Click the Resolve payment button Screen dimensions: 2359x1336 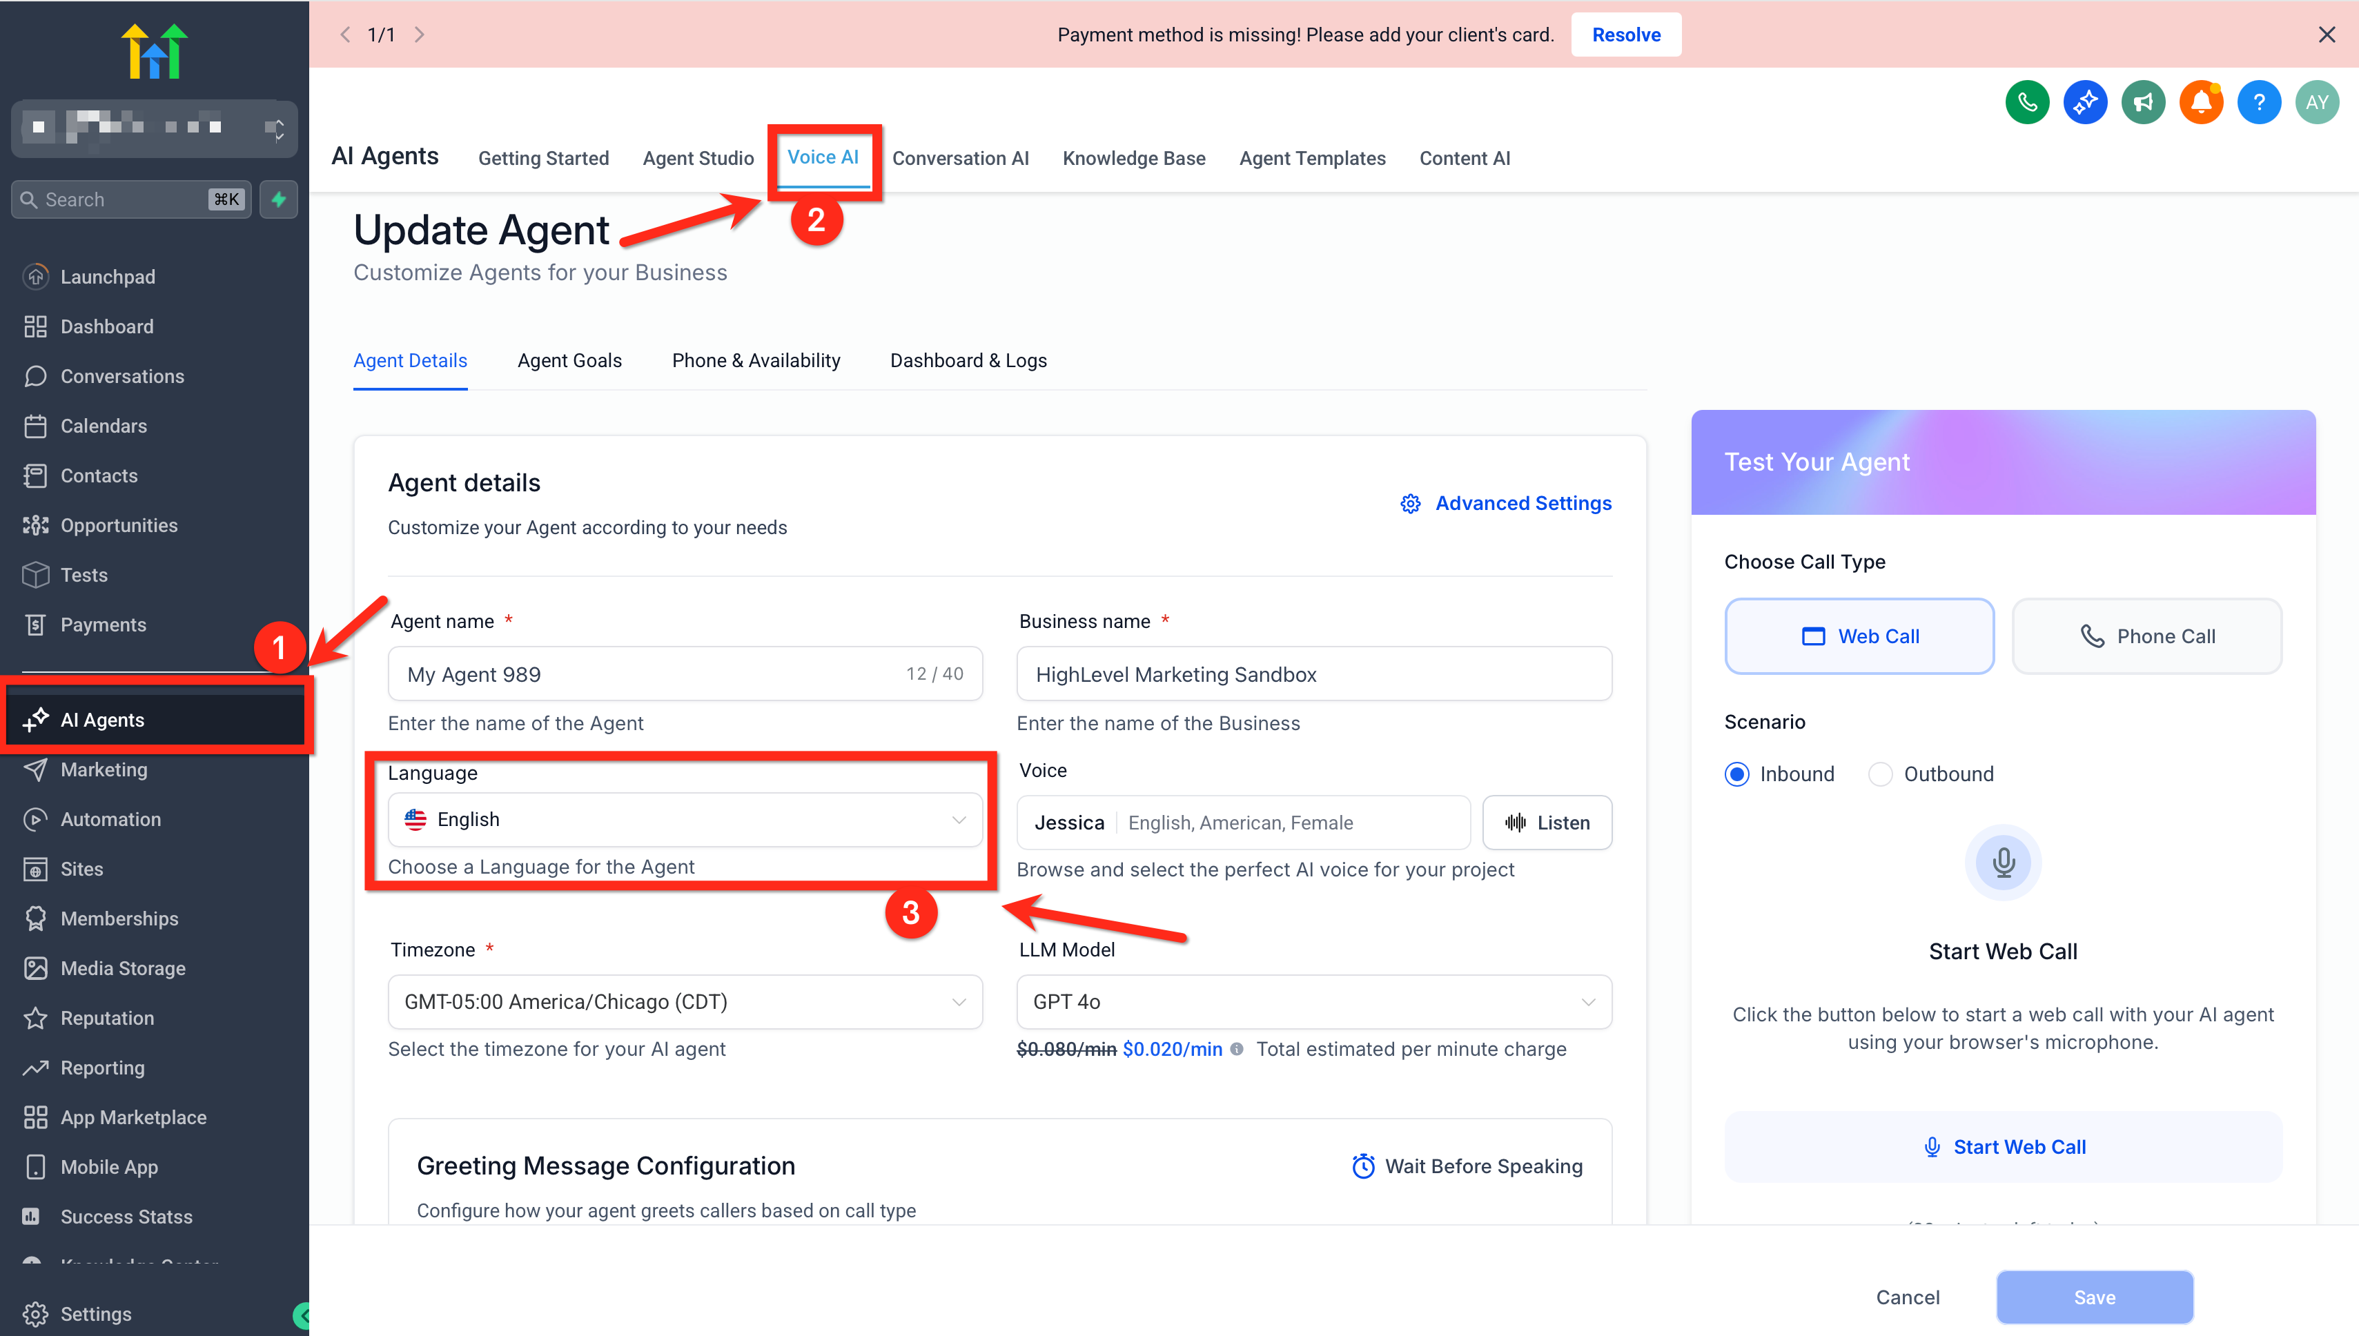coord(1625,35)
